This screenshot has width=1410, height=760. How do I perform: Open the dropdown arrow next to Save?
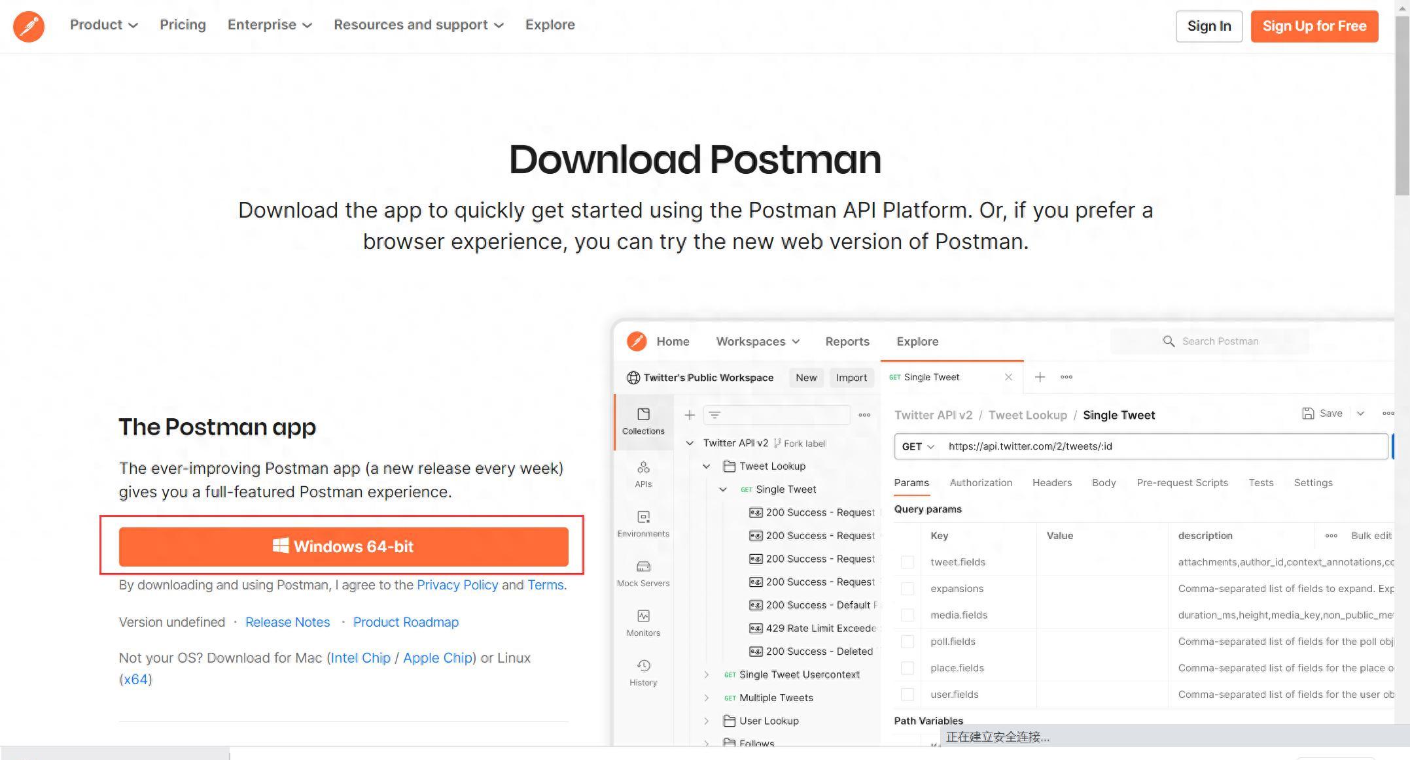click(1360, 413)
